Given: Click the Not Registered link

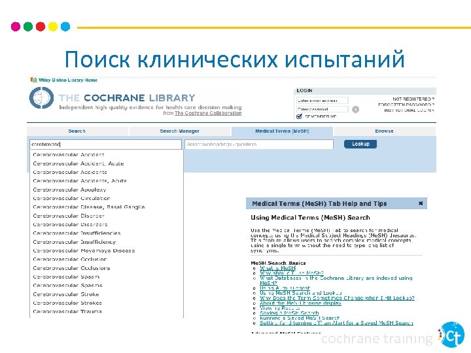Looking at the screenshot, I should pyautogui.click(x=413, y=99).
